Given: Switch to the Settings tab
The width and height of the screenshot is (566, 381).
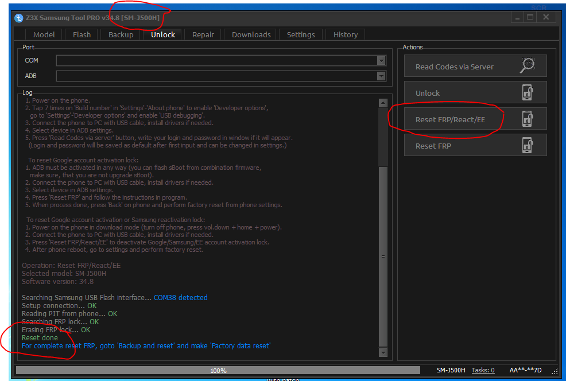Looking at the screenshot, I should coord(301,34).
